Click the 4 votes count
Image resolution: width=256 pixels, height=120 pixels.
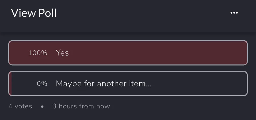point(20,106)
